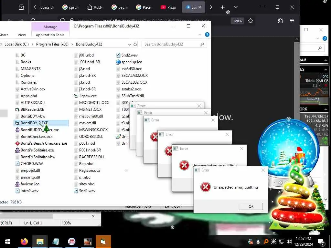Click the Windows Start button
The width and height of the screenshot is (331, 248).
point(8,242)
